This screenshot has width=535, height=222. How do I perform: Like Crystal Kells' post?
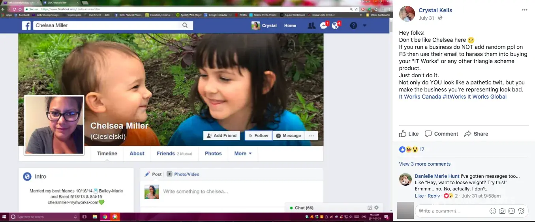click(409, 134)
